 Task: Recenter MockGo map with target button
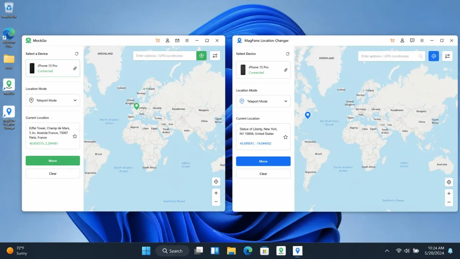(216, 181)
